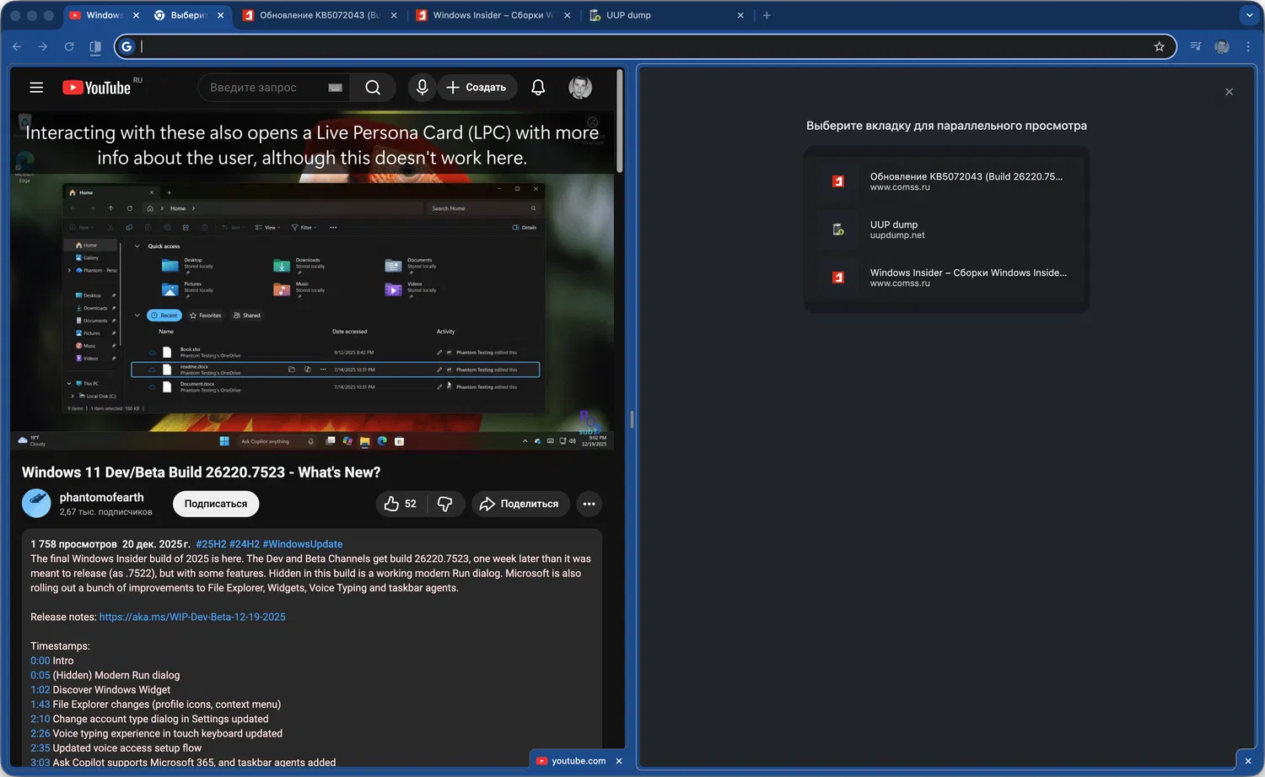
Task: Open the media controls toolbar icon
Action: (1196, 46)
